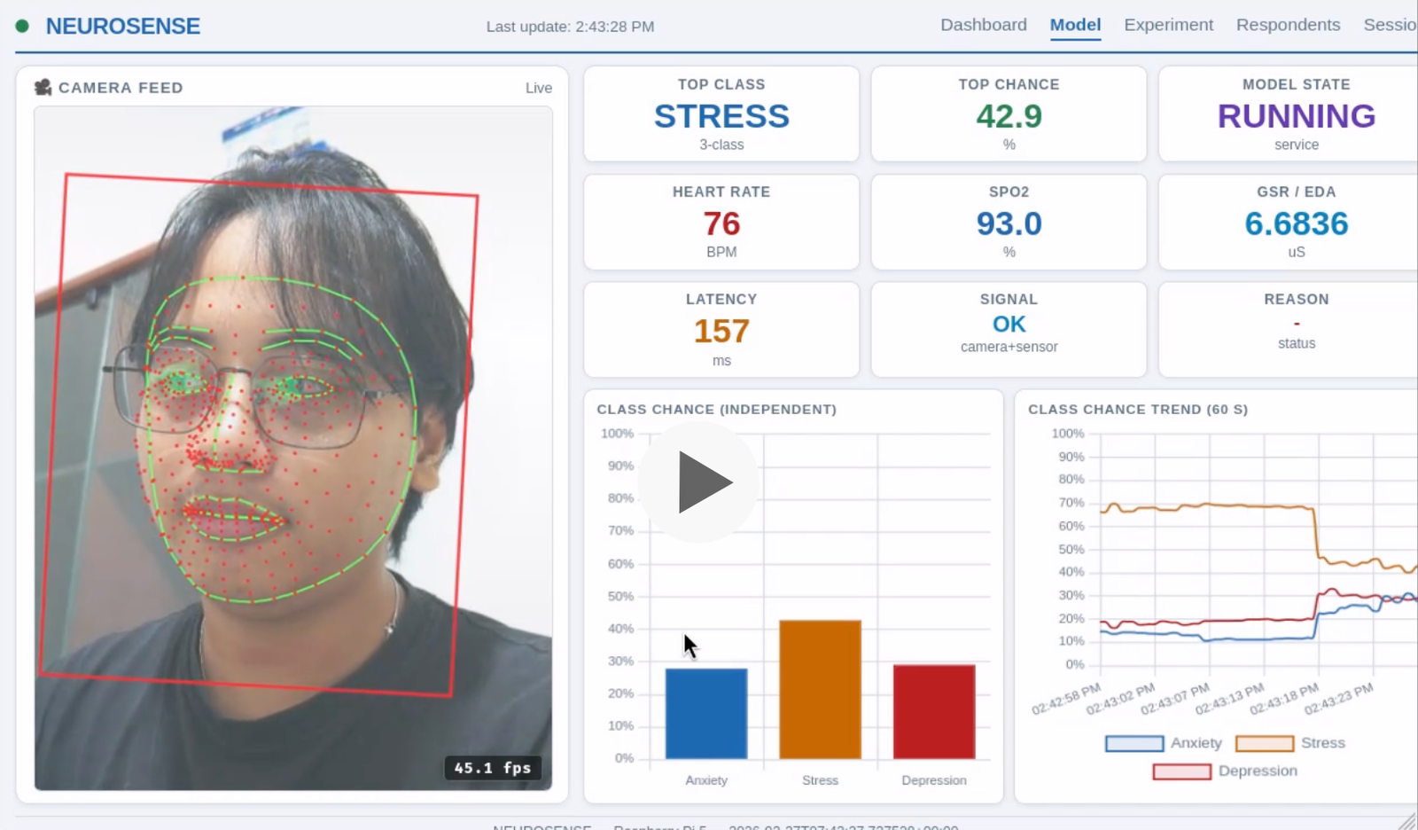
Task: Click the large play button overlay
Action: tap(699, 482)
